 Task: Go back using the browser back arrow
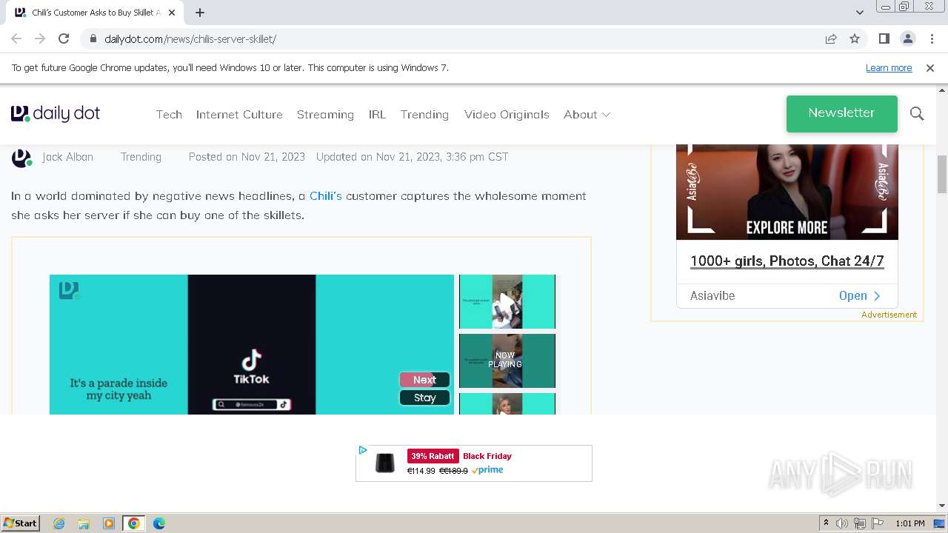16,38
